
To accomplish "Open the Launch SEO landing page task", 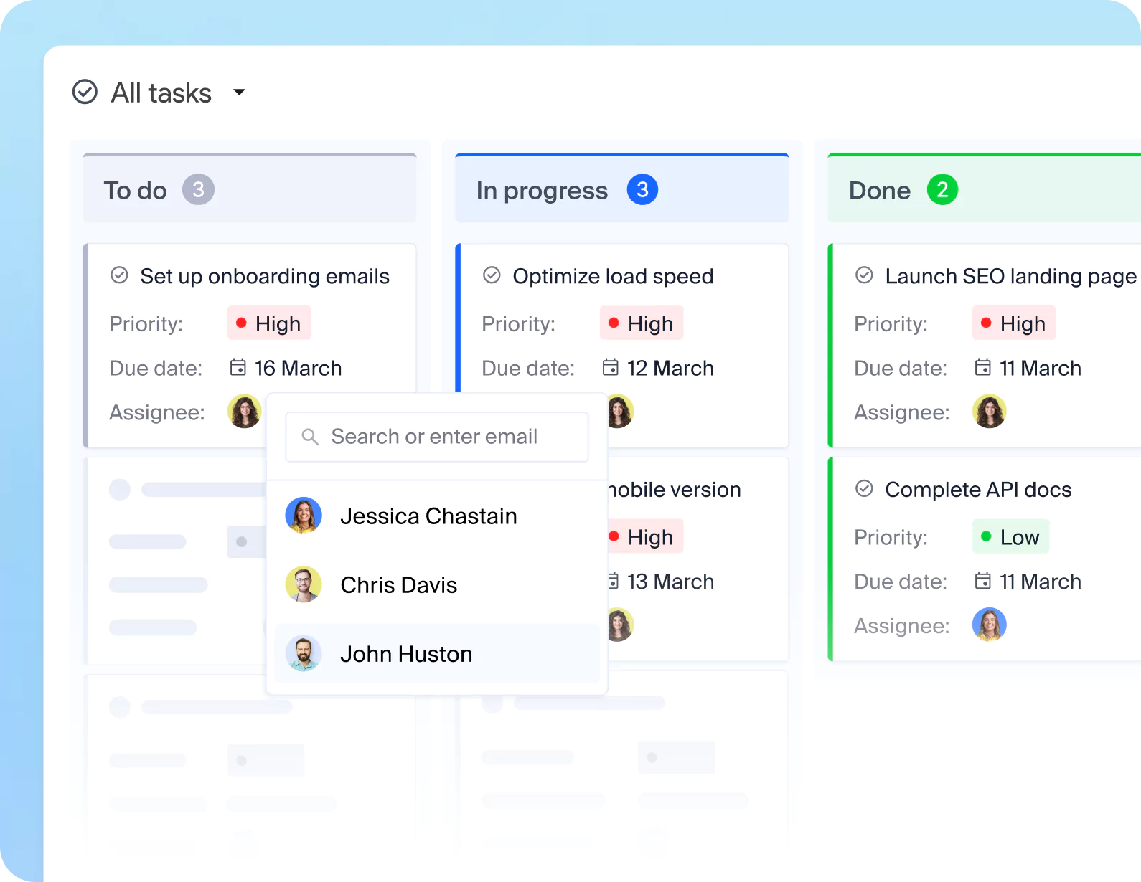I will point(1010,276).
